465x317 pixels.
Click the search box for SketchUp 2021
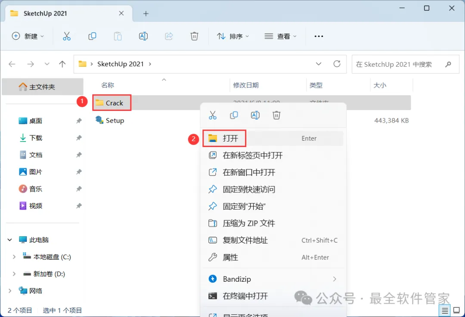pyautogui.click(x=406, y=64)
